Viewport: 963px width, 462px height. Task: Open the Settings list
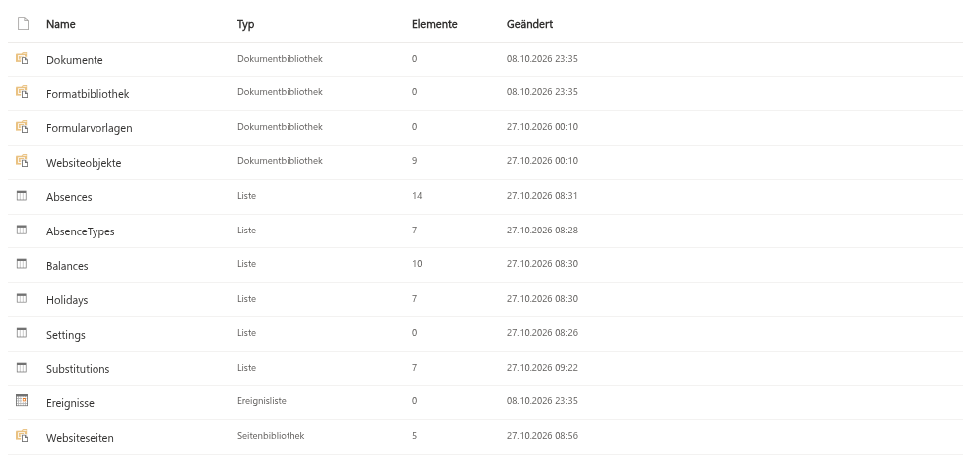tap(66, 335)
